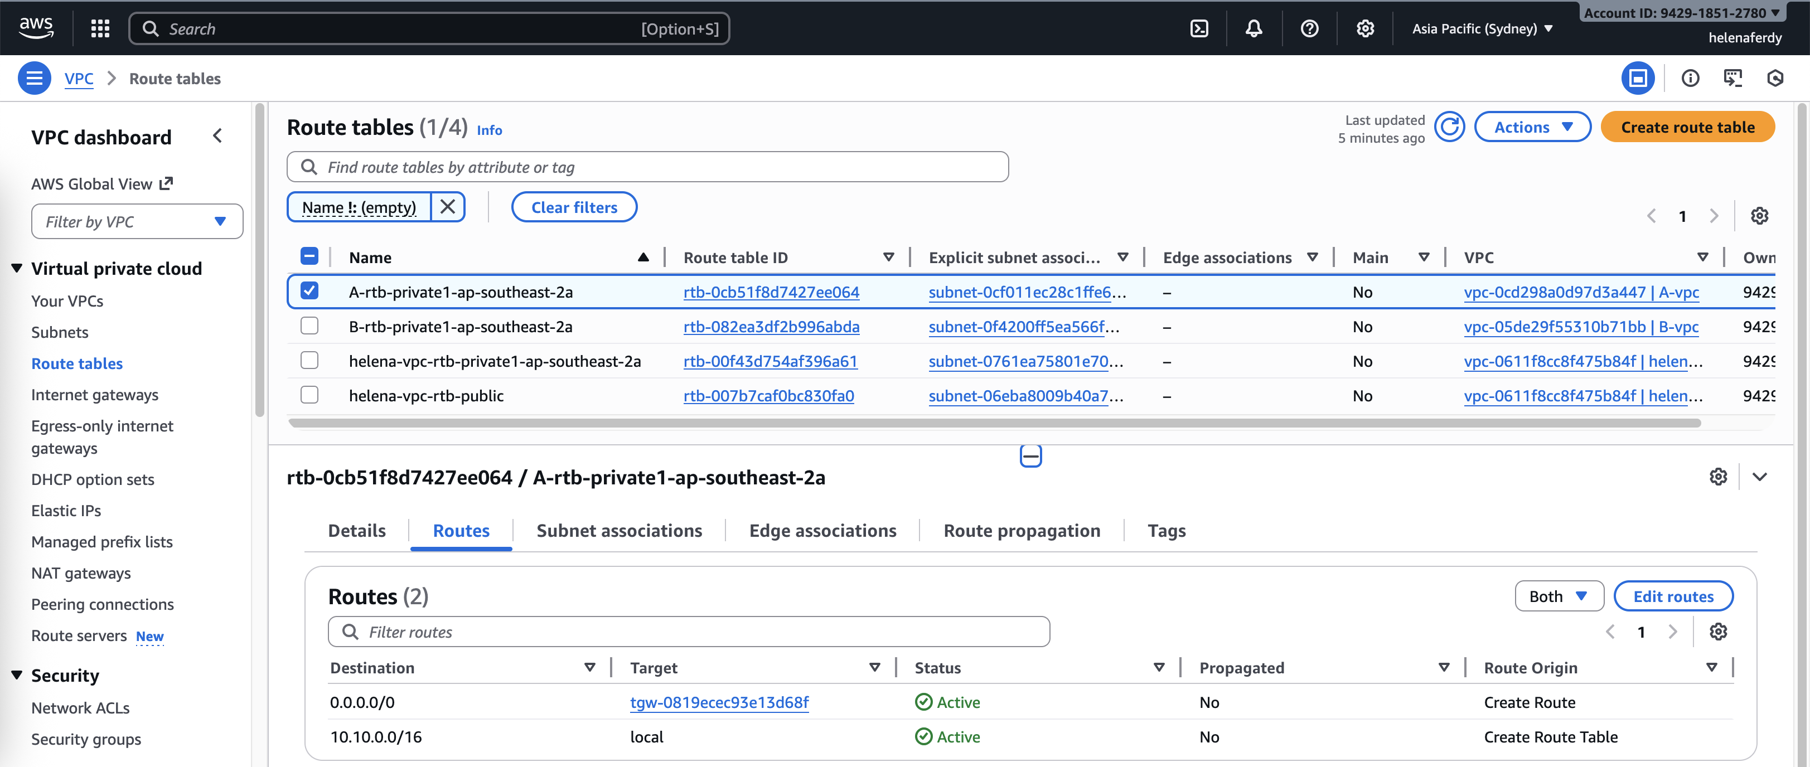This screenshot has width=1810, height=767.
Task: Toggle the hamburger navigation menu
Action: click(x=33, y=78)
